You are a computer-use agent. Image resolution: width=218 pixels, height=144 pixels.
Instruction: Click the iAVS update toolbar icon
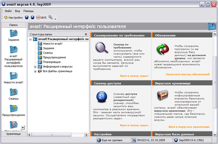pos(41,17)
